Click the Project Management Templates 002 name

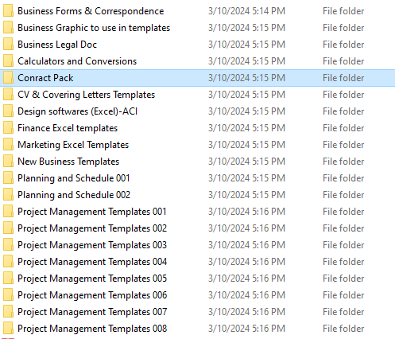pos(92,228)
